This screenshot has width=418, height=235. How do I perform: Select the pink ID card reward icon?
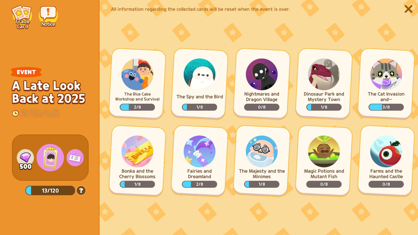(x=75, y=158)
